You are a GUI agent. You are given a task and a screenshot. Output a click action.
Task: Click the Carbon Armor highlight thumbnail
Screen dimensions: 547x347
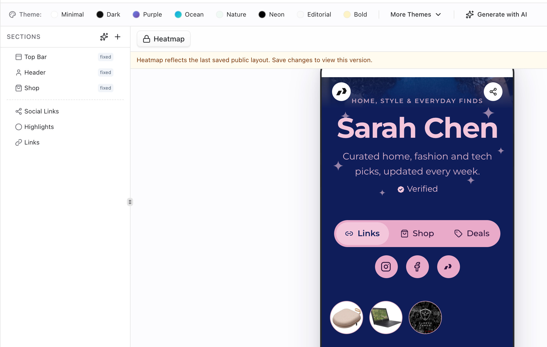pos(425,317)
